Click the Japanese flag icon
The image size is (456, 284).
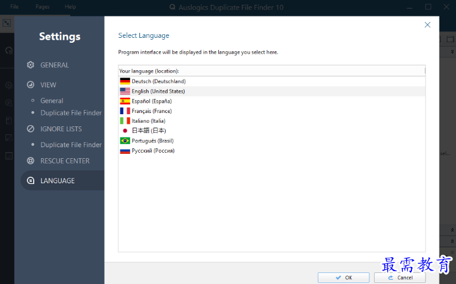pos(125,131)
